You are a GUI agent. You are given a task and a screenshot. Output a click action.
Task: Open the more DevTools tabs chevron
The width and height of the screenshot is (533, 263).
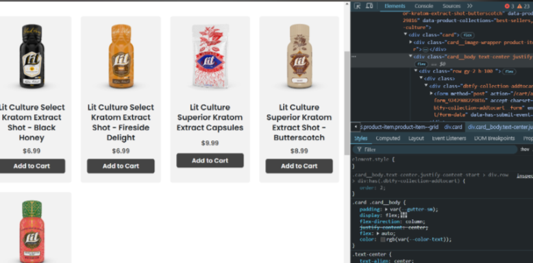pyautogui.click(x=469, y=5)
